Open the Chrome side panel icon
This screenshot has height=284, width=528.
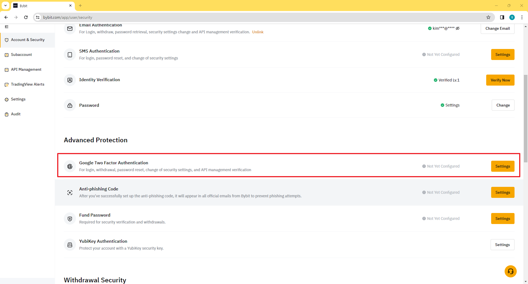(502, 17)
